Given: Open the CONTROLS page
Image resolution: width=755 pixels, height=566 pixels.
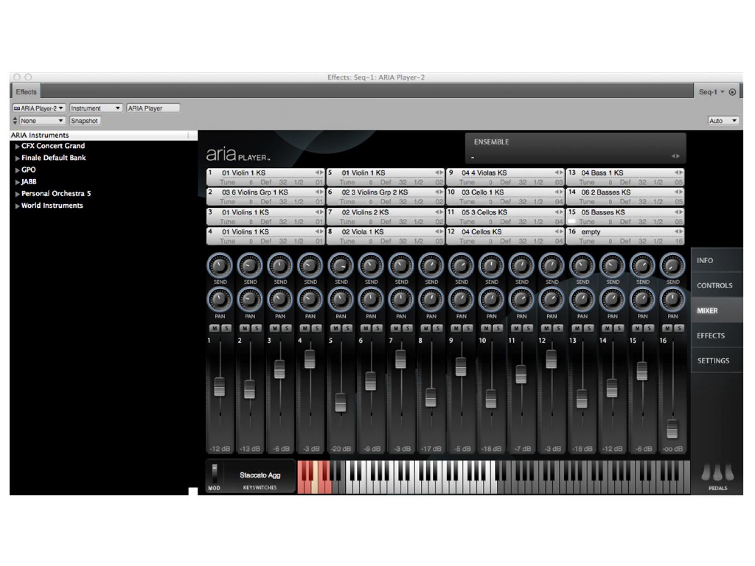Looking at the screenshot, I should (x=714, y=285).
